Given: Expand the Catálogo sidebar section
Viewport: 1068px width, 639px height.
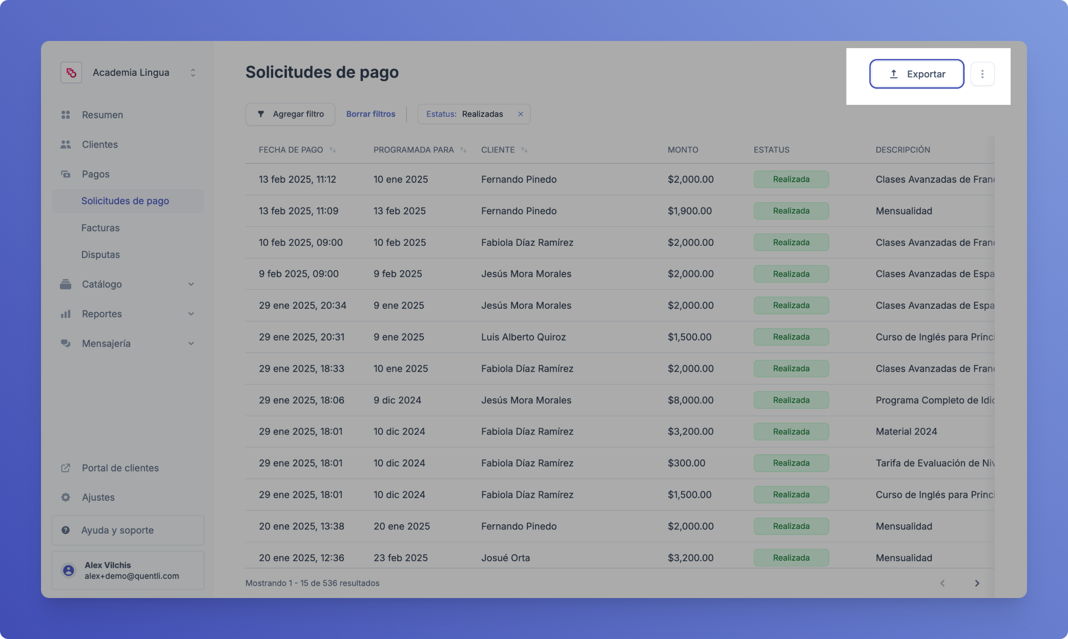Looking at the screenshot, I should pos(191,284).
